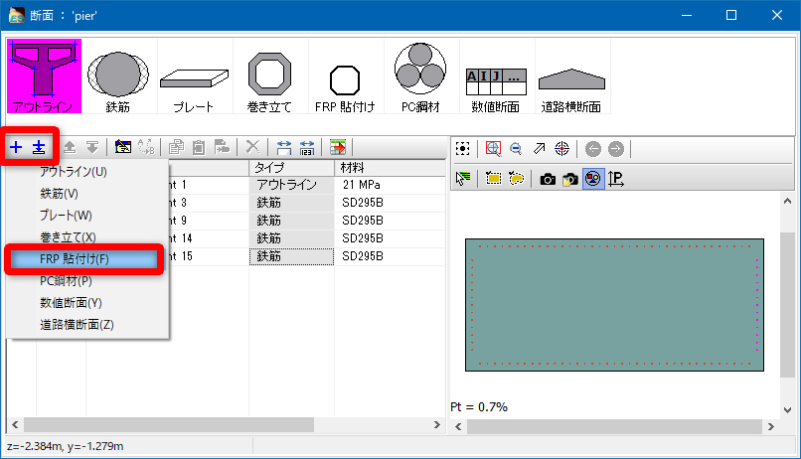Click the move-down arrow toolbar icon
This screenshot has height=459, width=801.
(92, 148)
